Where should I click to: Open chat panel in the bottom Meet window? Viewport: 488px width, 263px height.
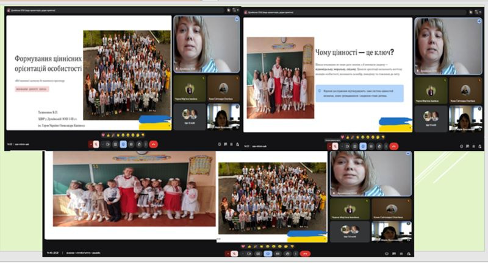coord(394,254)
